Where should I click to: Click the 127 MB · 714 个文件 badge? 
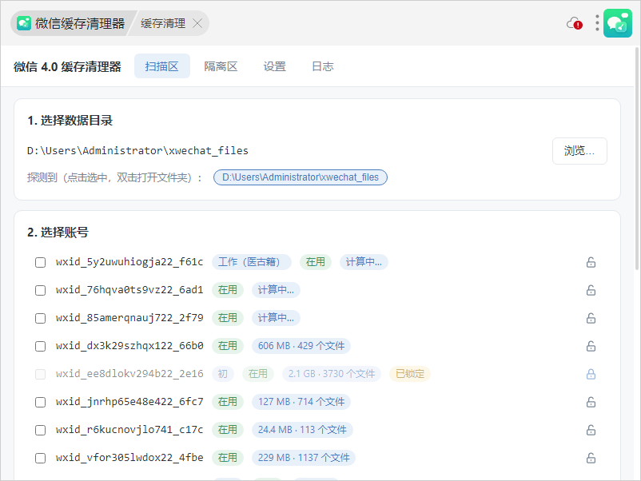point(301,402)
